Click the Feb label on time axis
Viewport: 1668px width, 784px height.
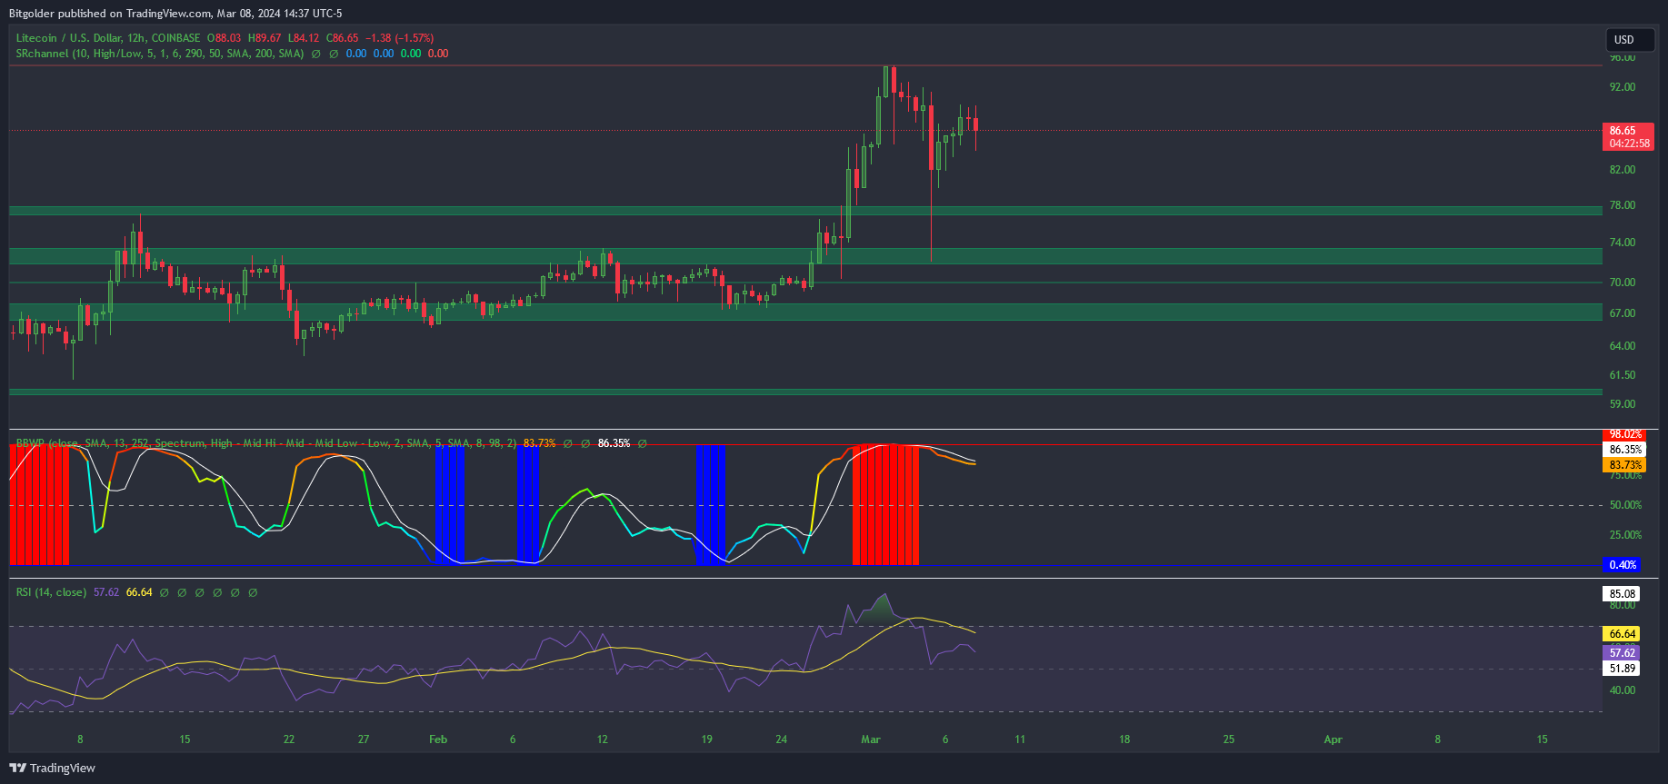click(x=438, y=739)
